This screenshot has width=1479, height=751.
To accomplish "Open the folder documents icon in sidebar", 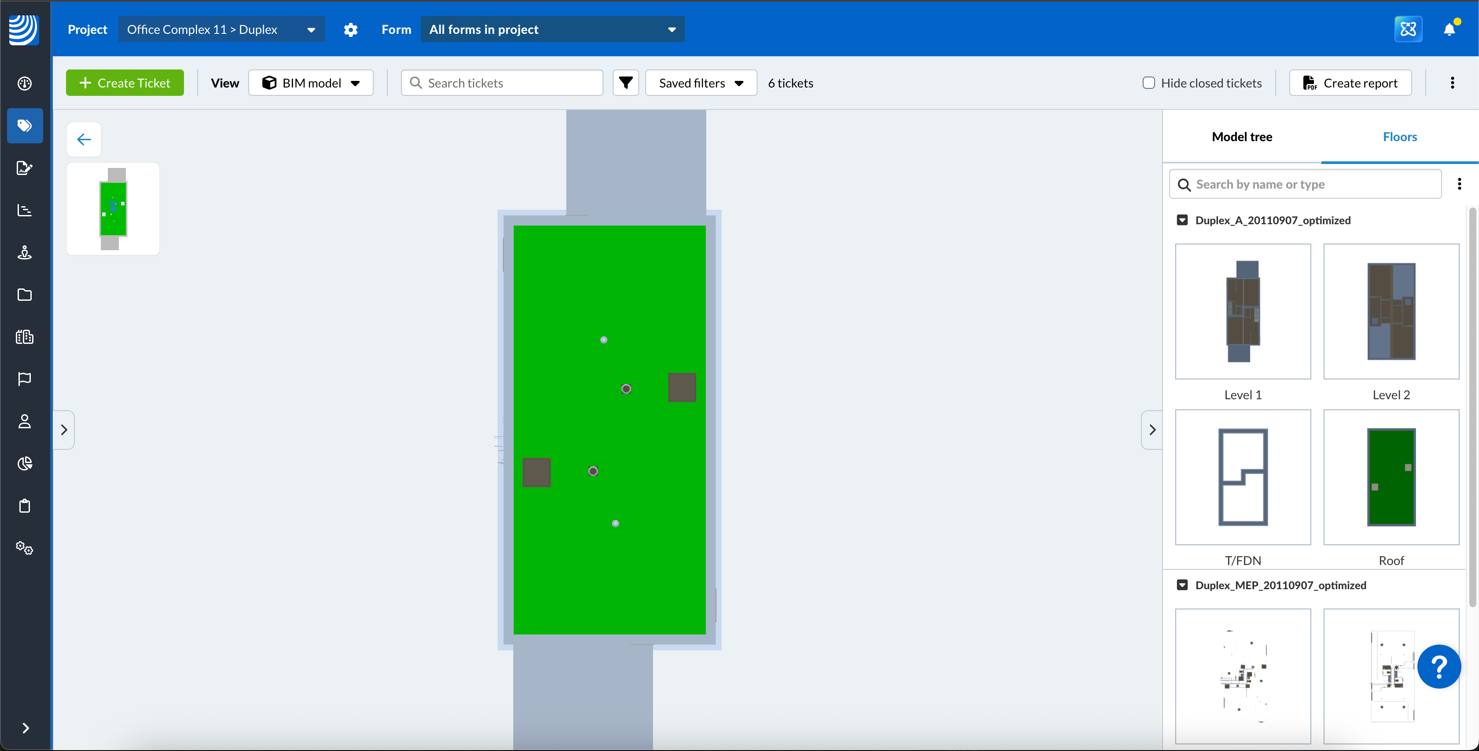I will tap(24, 294).
